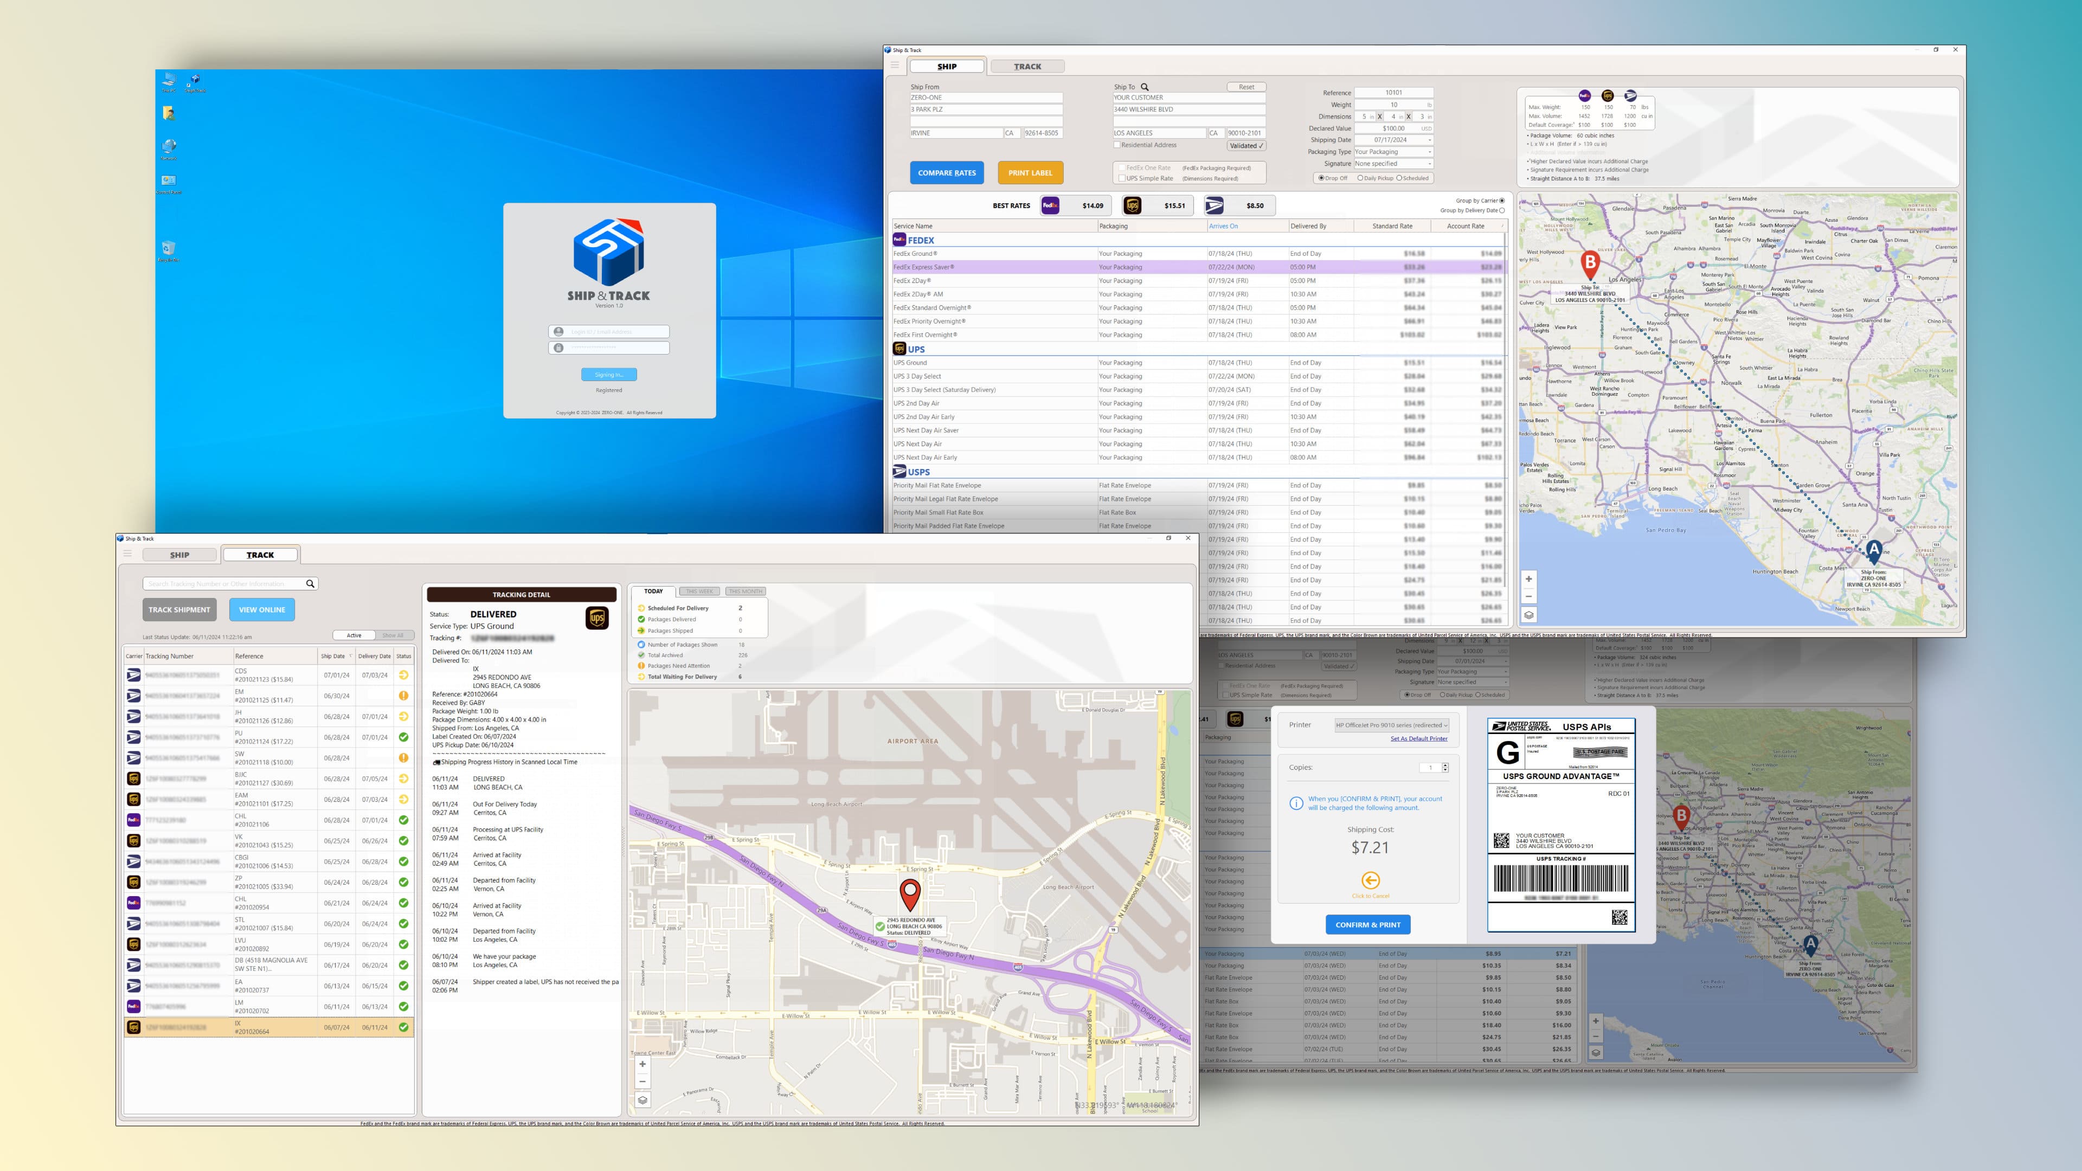This screenshot has width=2082, height=1171.
Task: Open Signature dropdown
Action: tap(1430, 163)
